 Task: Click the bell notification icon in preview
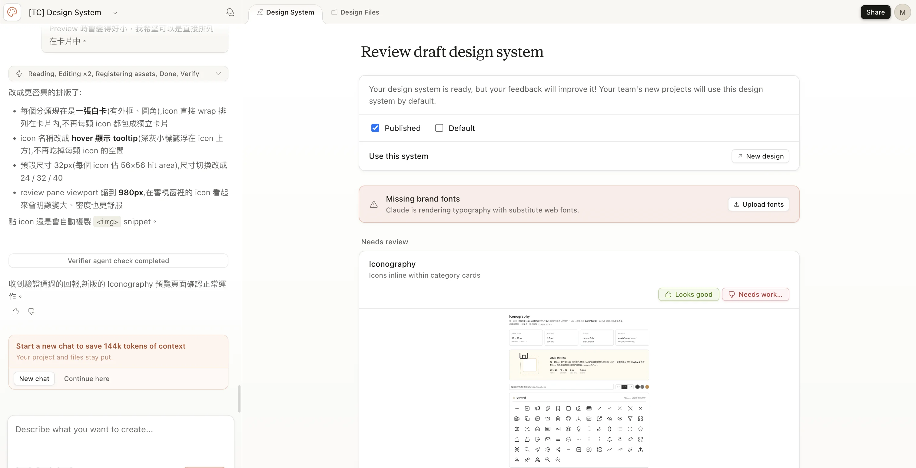(609, 439)
